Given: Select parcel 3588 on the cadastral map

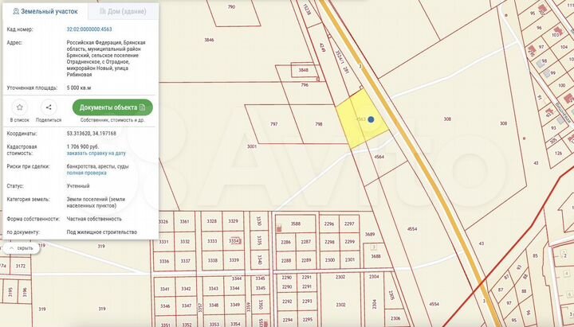Looking at the screenshot, I should pyautogui.click(x=296, y=224).
